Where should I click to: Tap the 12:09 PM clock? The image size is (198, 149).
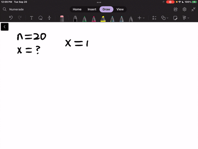click(7, 2)
